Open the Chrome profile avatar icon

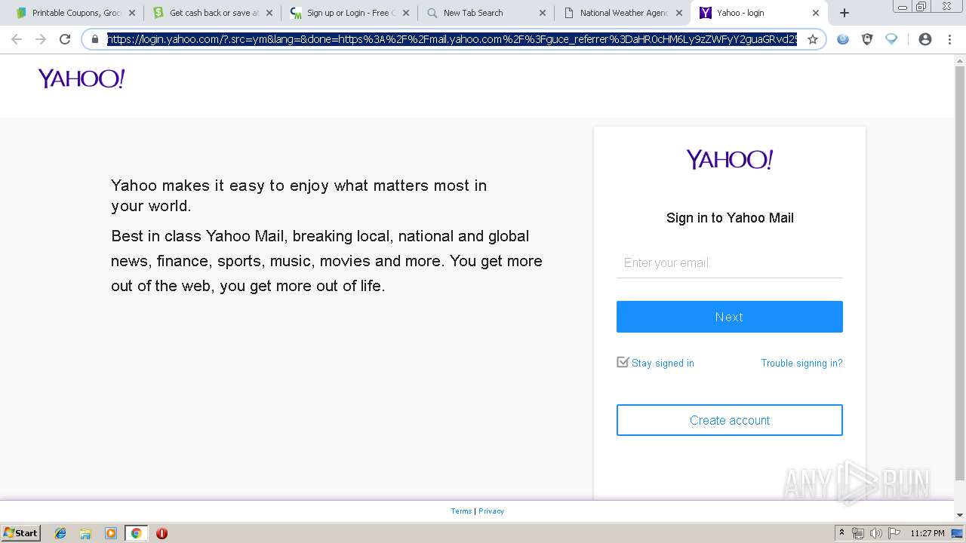(925, 39)
